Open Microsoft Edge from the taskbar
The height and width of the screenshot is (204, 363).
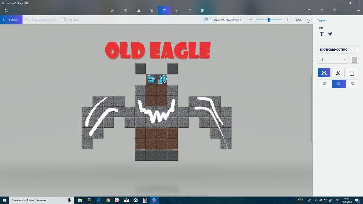(x=99, y=200)
